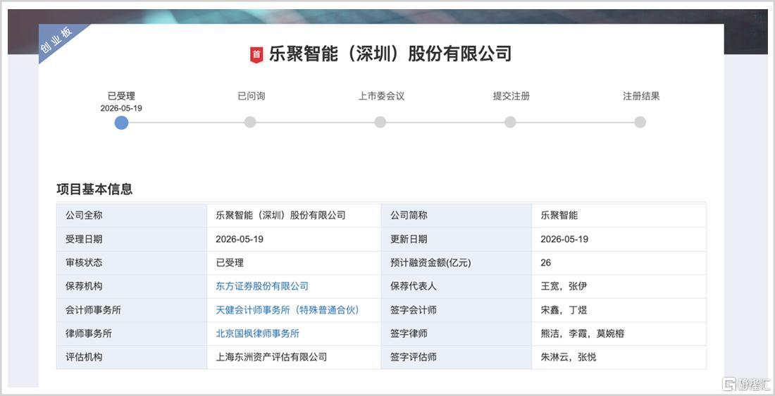This screenshot has height=396, width=775.
Task: Click the 保荐机构 label cell
Action: tap(132, 286)
